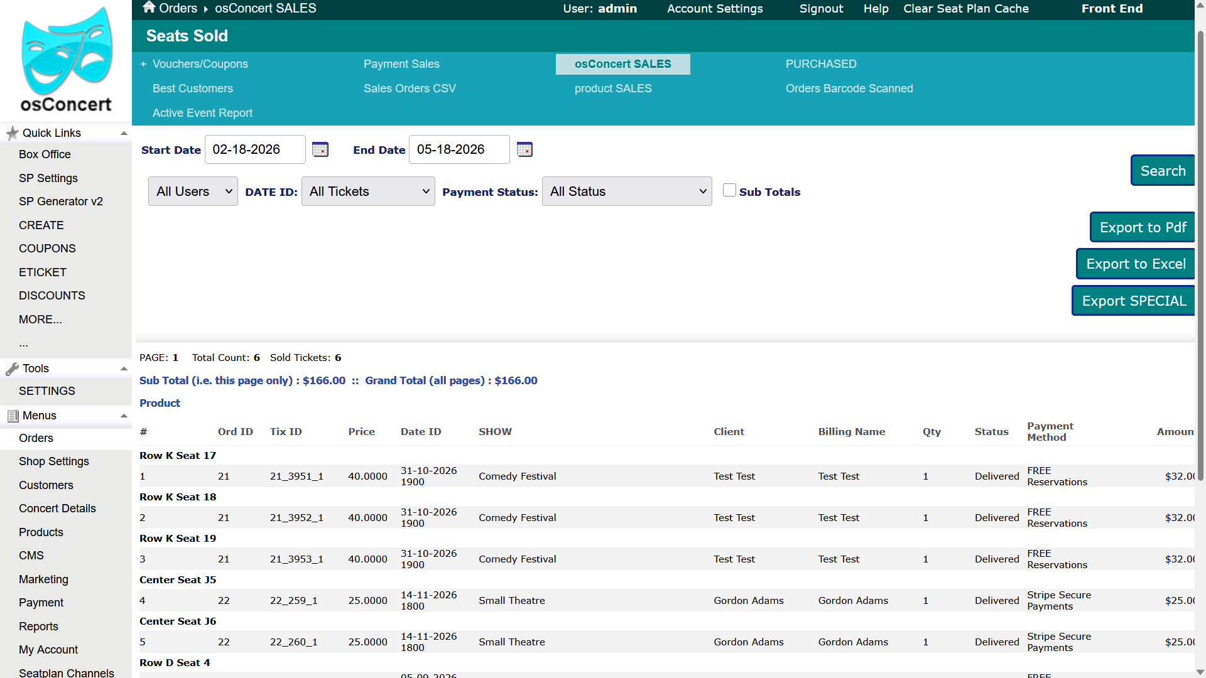1206x678 pixels.
Task: Open the Payment Status dropdown
Action: [x=627, y=191]
